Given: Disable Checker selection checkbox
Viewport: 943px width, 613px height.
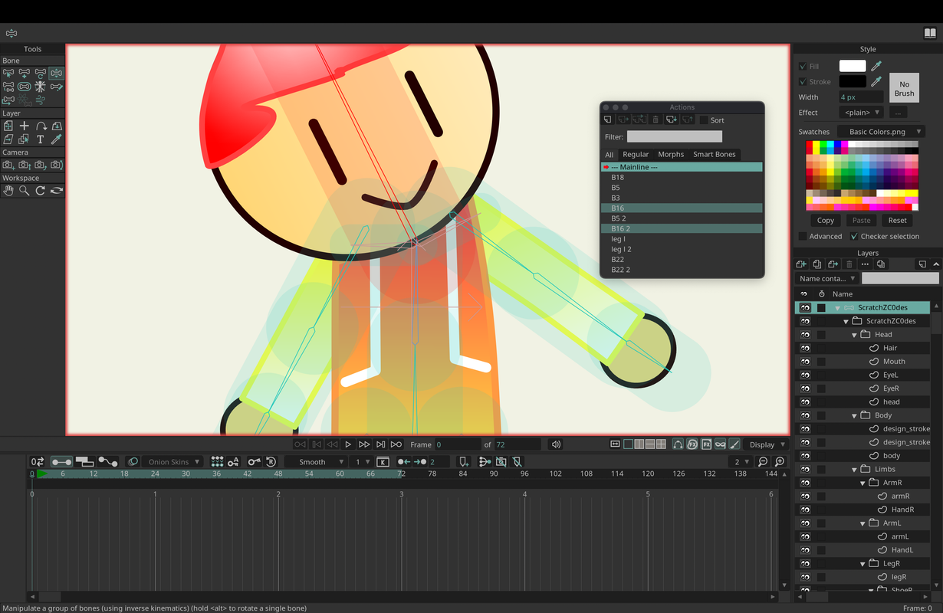Looking at the screenshot, I should click(x=854, y=237).
